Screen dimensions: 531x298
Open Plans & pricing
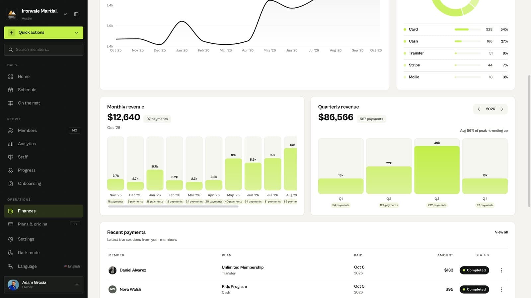[43, 224]
